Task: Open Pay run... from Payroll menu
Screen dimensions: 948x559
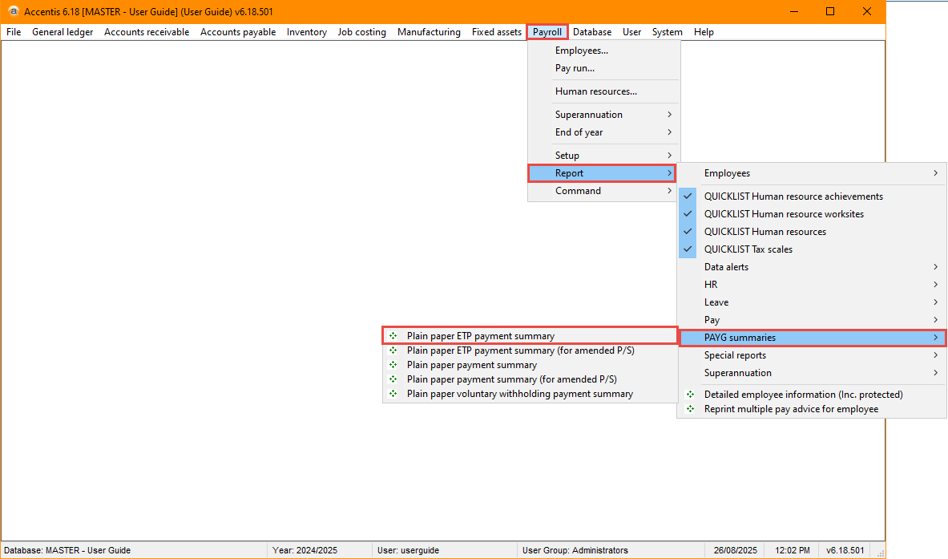Action: [575, 68]
